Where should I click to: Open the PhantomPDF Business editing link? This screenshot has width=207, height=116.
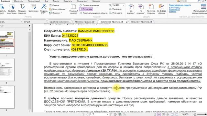click(180, 8)
